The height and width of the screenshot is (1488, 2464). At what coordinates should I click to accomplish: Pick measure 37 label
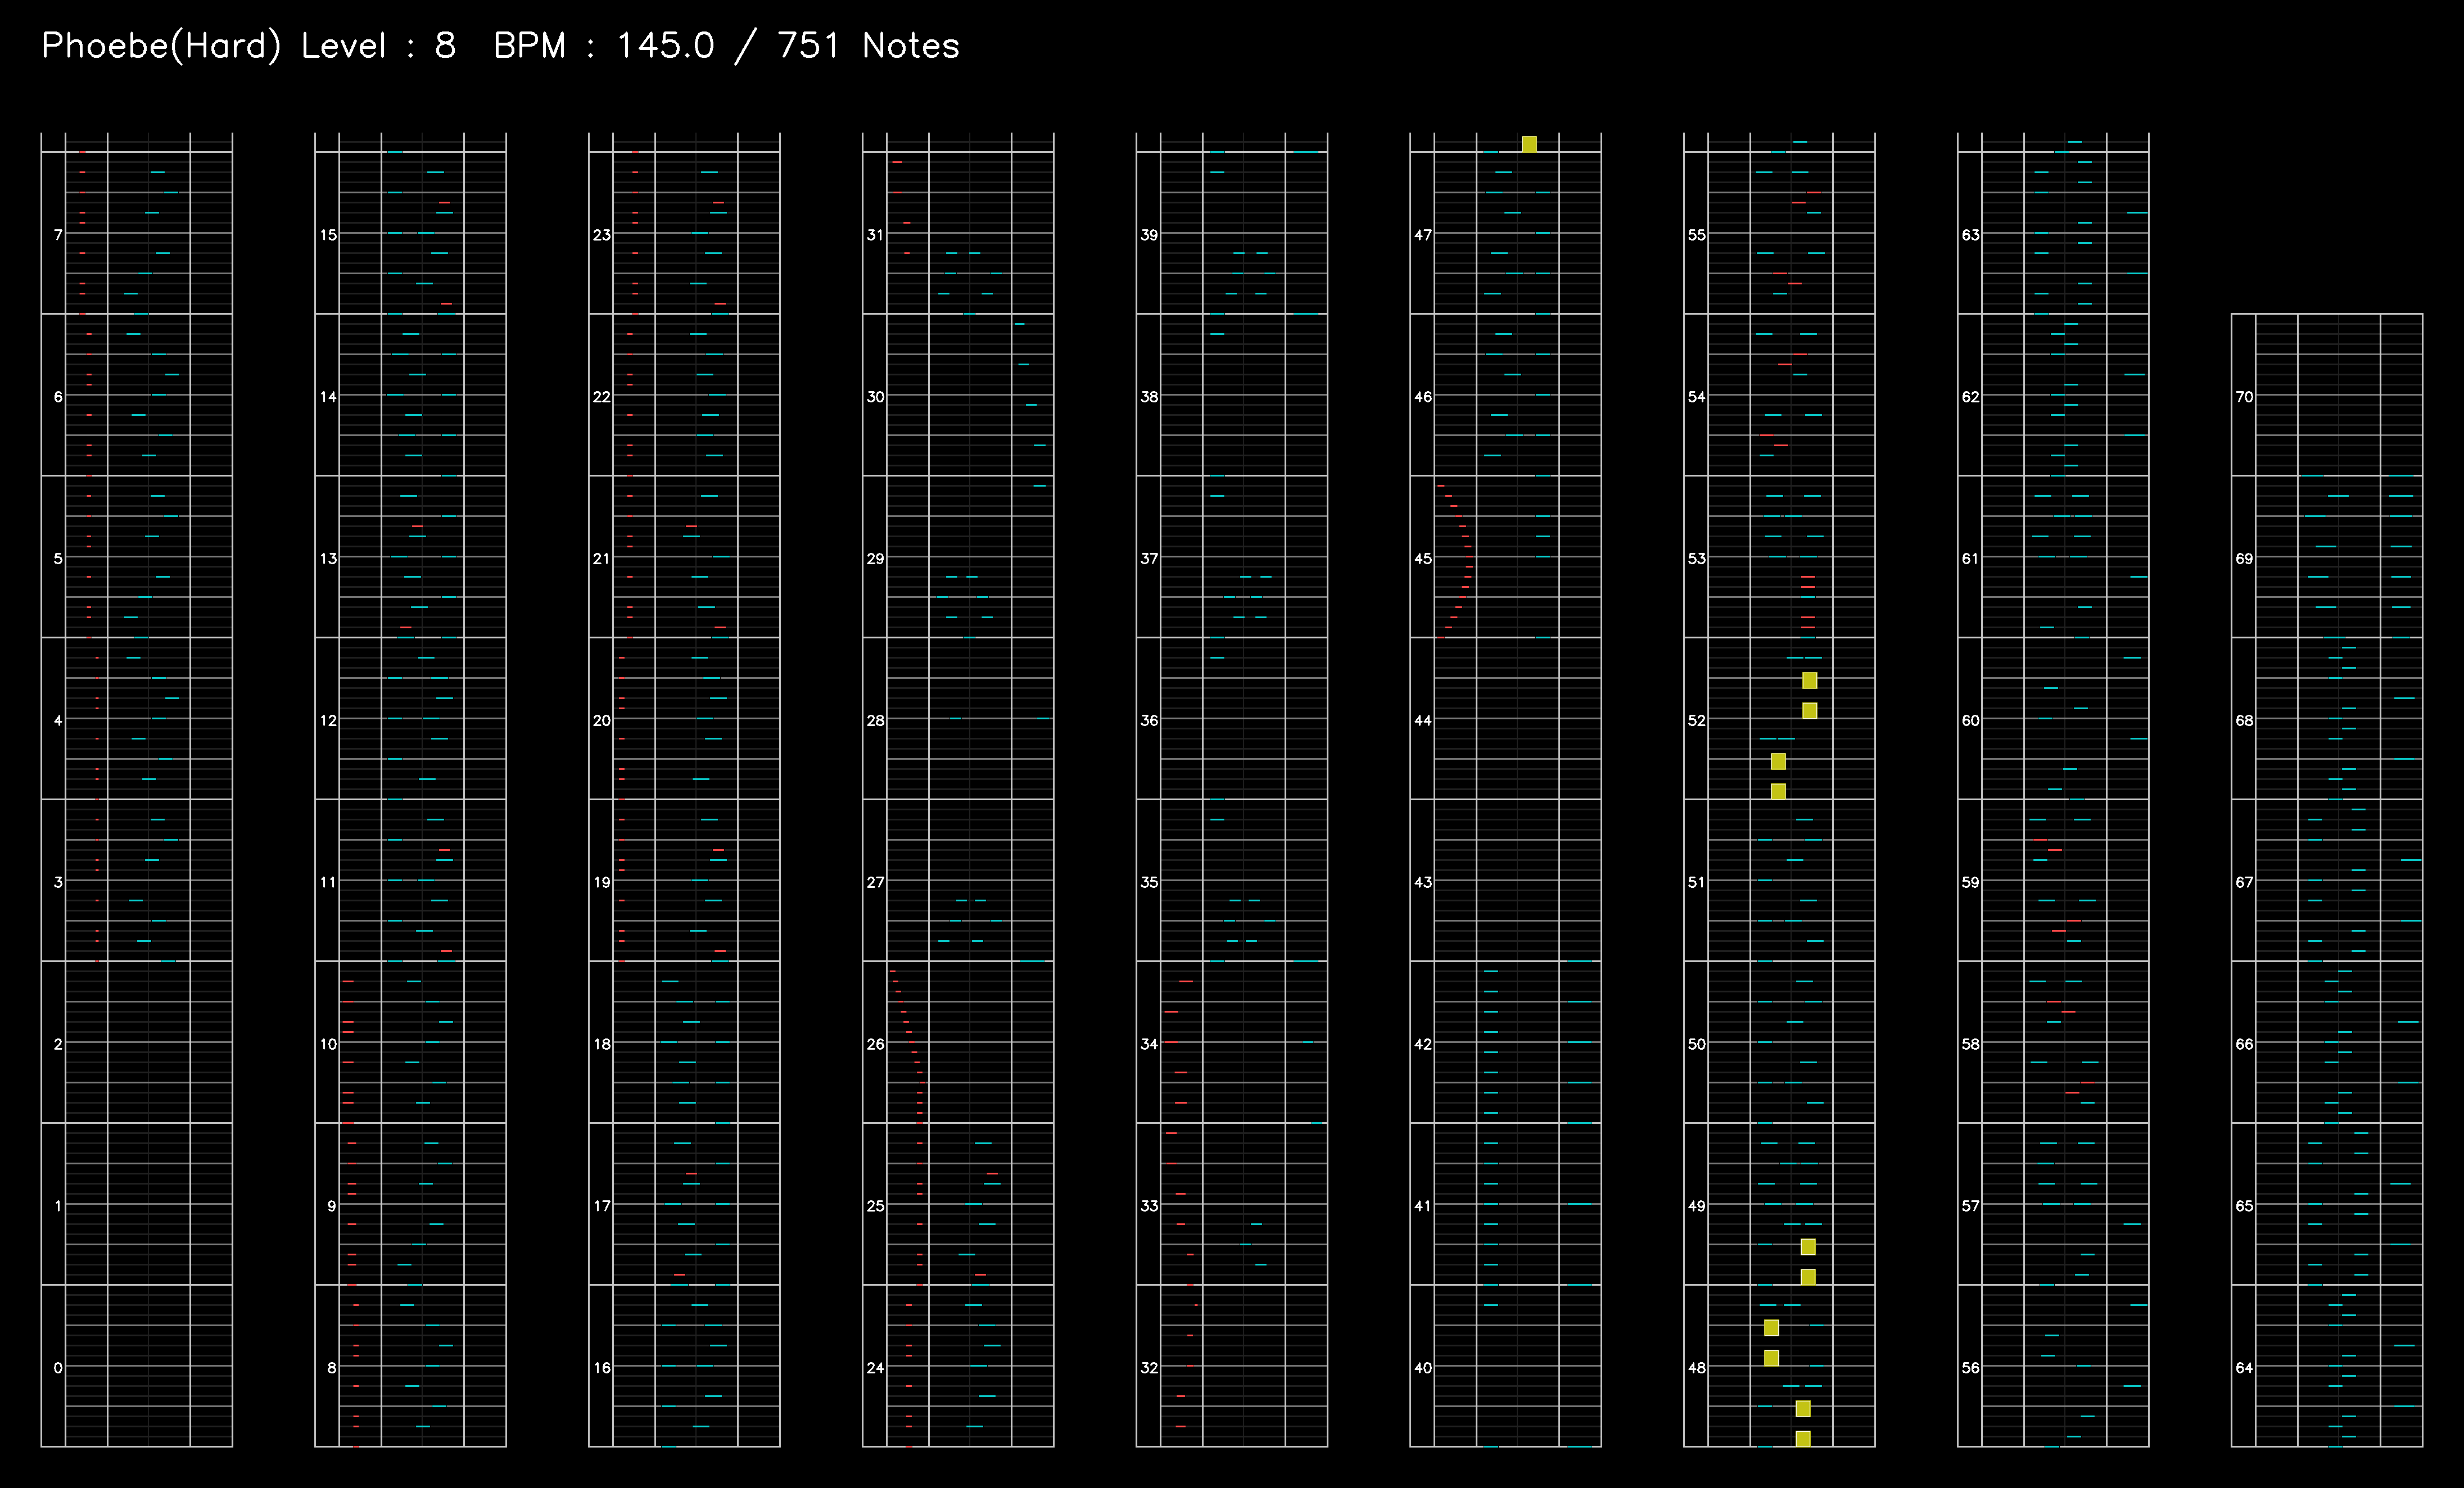(x=1150, y=559)
